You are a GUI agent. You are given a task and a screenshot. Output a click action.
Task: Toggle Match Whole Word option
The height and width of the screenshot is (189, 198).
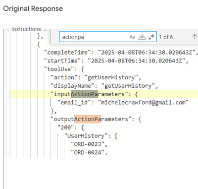click(x=142, y=37)
